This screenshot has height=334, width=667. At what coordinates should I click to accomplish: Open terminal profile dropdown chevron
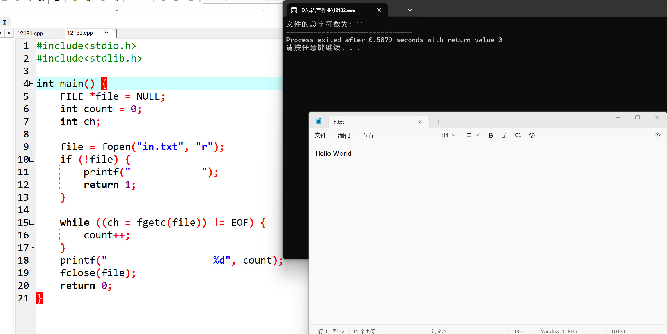pos(410,10)
